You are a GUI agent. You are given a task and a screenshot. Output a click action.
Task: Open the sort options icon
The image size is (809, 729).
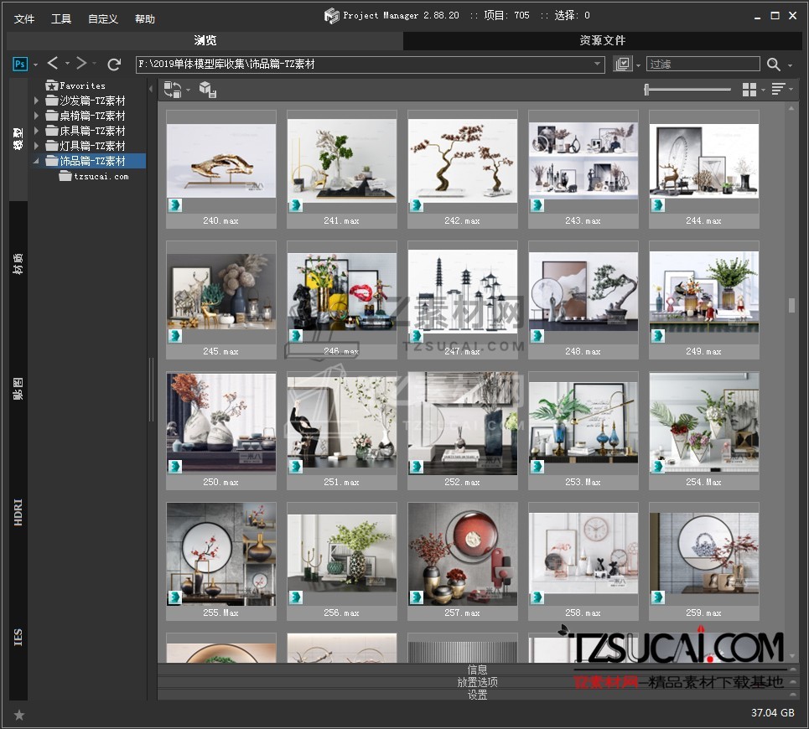pos(778,90)
